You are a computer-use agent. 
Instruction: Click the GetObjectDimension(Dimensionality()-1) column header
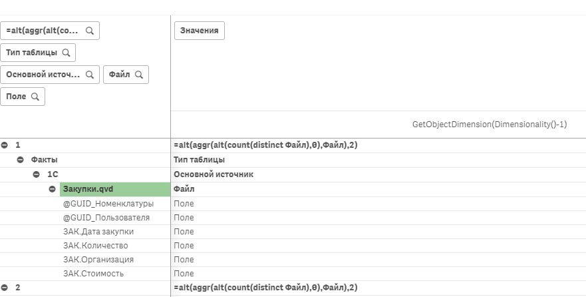(x=490, y=125)
